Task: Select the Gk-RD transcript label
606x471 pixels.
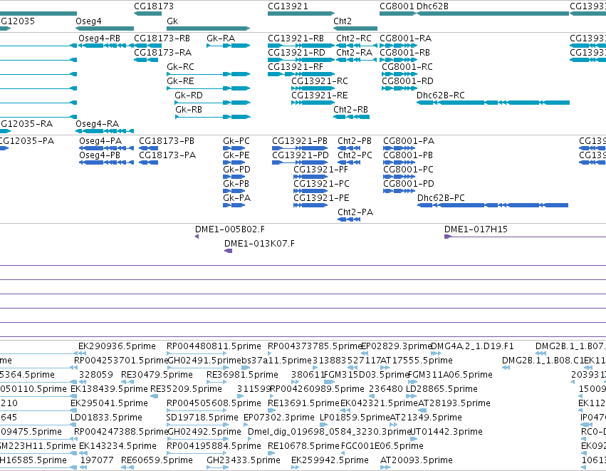Action: pos(189,95)
